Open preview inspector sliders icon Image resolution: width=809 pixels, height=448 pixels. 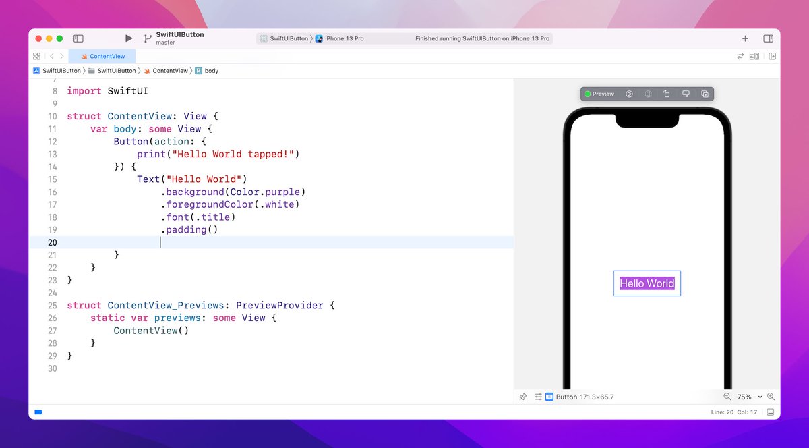[539, 397]
